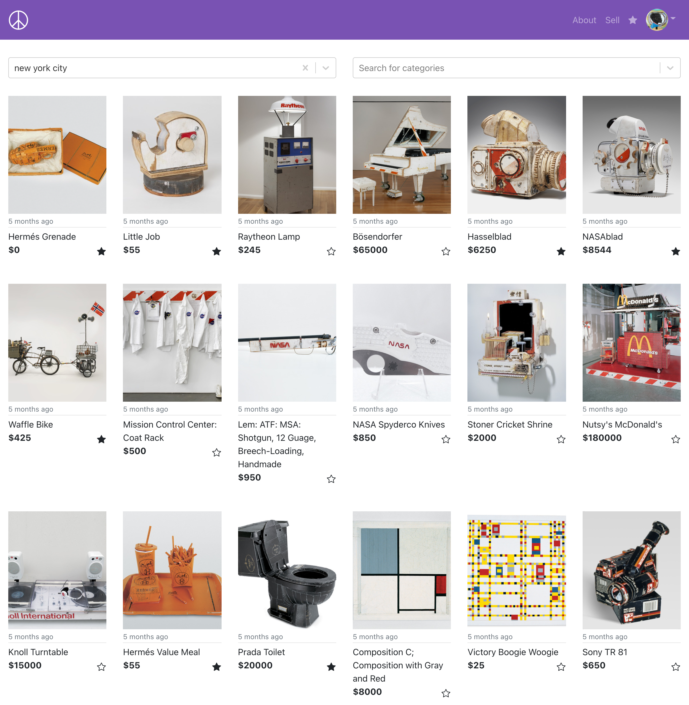Viewport: 689px width, 705px height.
Task: Favorite the Raytheon Lamp listing
Action: pos(331,251)
